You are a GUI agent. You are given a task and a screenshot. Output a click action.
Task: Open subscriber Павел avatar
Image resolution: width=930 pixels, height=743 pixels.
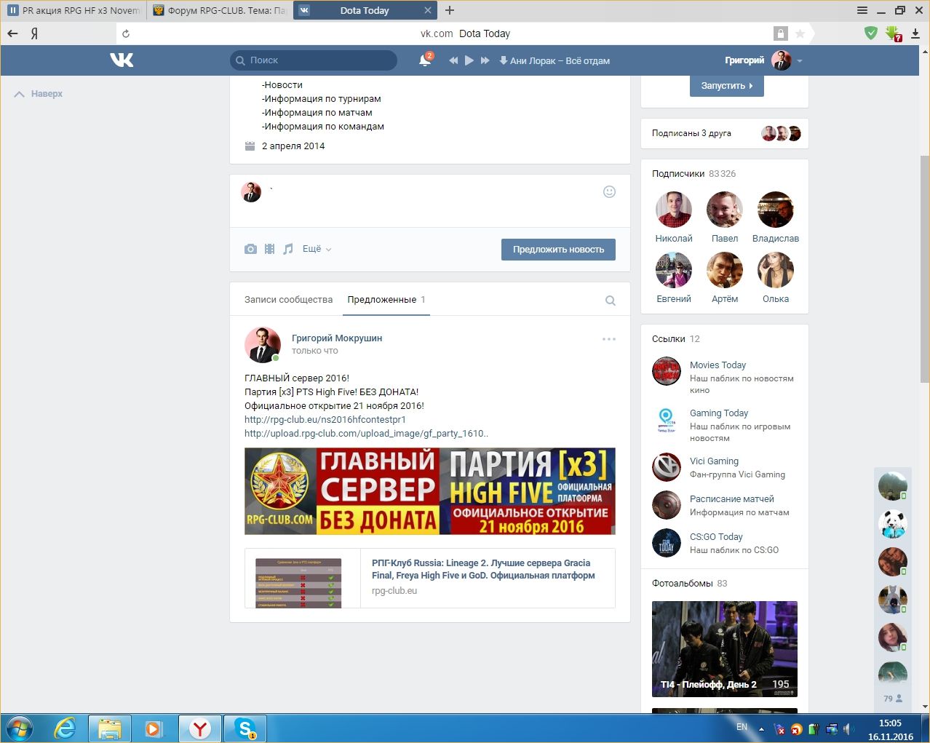coord(725,210)
